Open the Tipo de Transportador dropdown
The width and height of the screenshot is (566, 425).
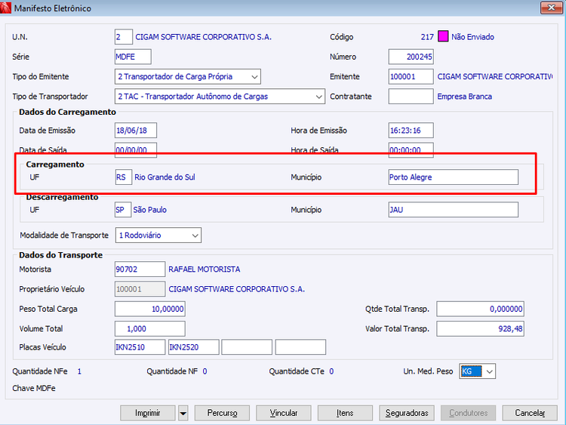pyautogui.click(x=318, y=97)
